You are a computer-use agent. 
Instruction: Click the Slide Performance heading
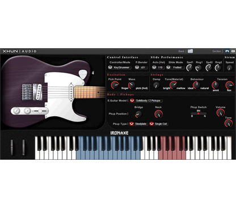(167, 57)
